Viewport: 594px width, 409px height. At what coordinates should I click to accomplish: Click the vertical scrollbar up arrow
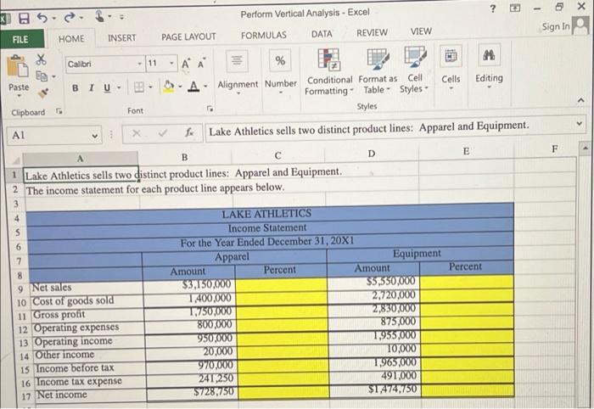[586, 148]
